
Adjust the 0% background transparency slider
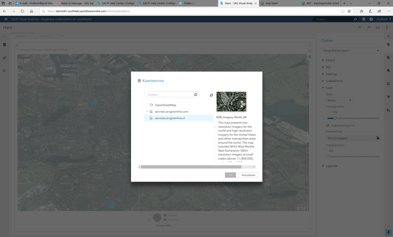click(328, 157)
